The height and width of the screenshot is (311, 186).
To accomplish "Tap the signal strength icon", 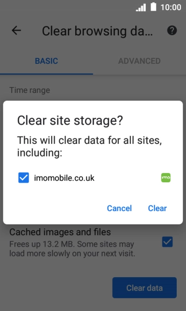I will (x=141, y=7).
